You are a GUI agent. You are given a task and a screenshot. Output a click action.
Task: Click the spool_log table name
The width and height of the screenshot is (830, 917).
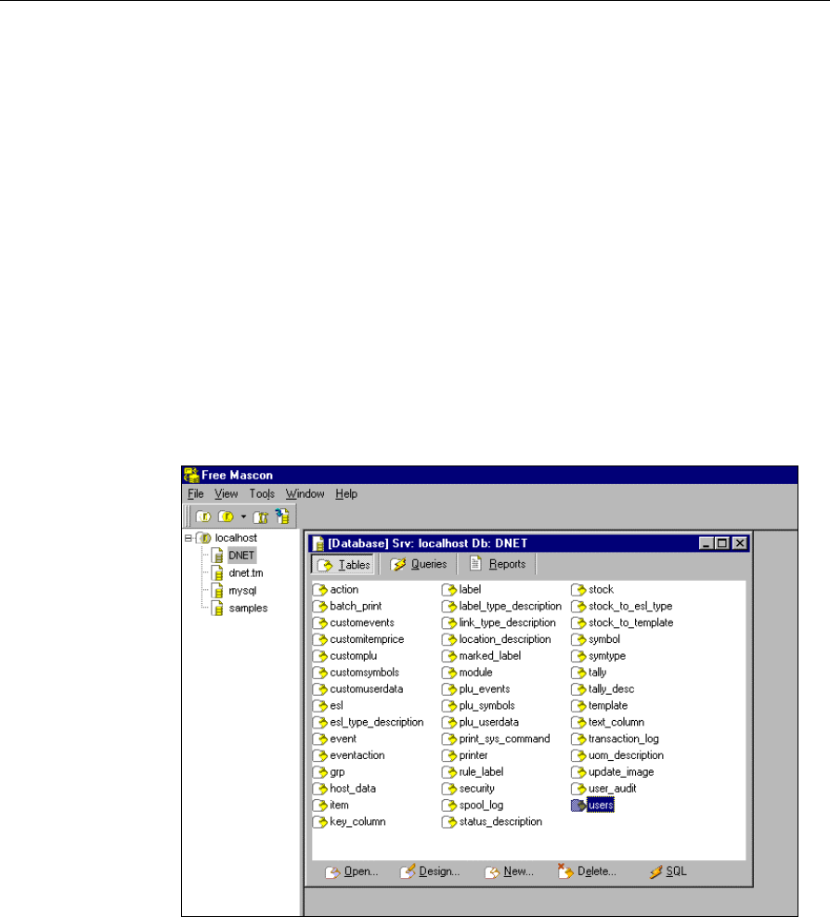481,806
